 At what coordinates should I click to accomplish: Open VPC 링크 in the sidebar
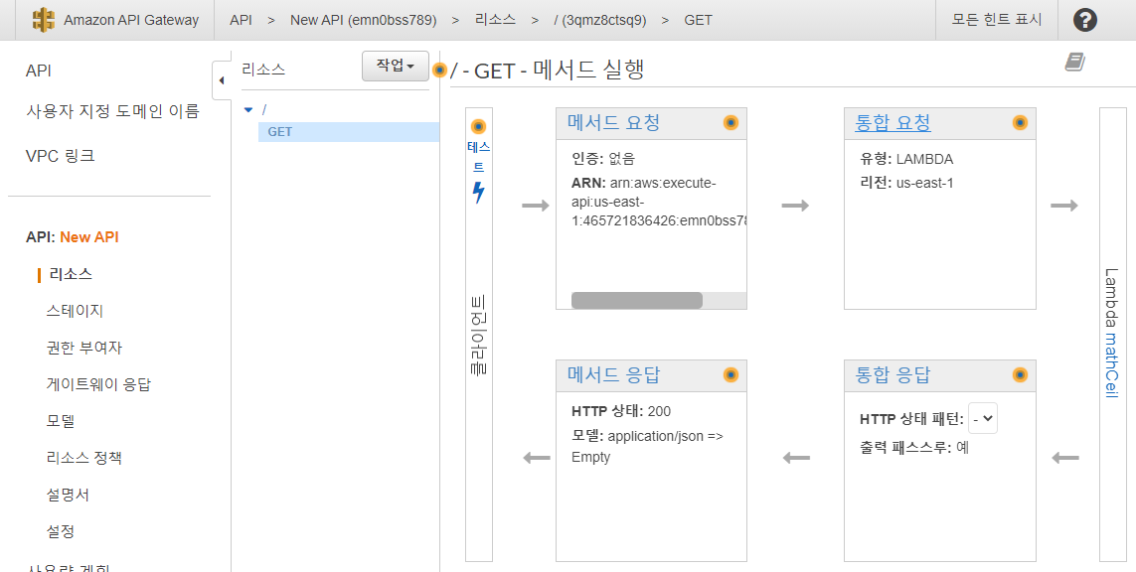coord(61,156)
